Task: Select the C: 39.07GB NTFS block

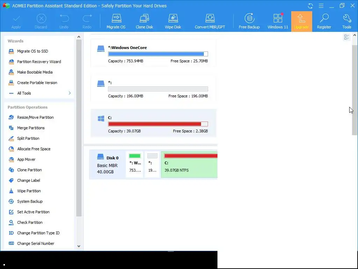Action: (189, 164)
